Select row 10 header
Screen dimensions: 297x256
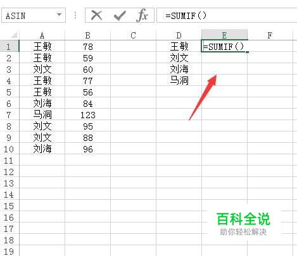pos(9,149)
